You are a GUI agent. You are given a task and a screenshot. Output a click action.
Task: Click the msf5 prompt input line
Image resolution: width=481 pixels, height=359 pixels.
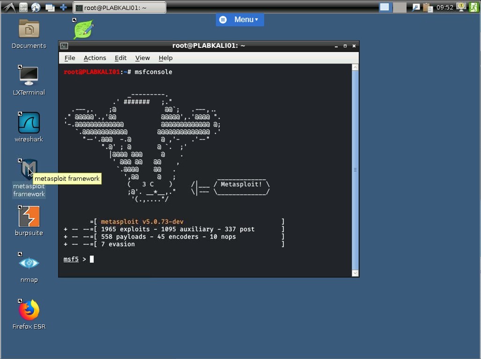click(x=187, y=259)
